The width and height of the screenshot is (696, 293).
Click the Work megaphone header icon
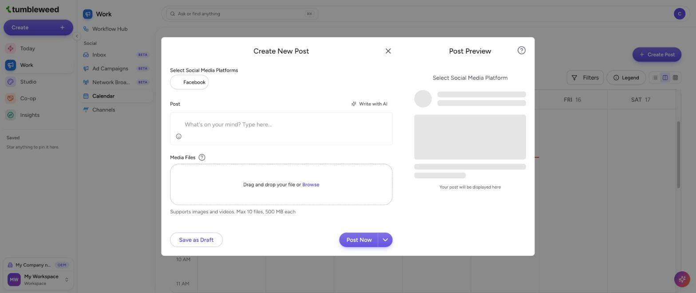[x=87, y=14]
